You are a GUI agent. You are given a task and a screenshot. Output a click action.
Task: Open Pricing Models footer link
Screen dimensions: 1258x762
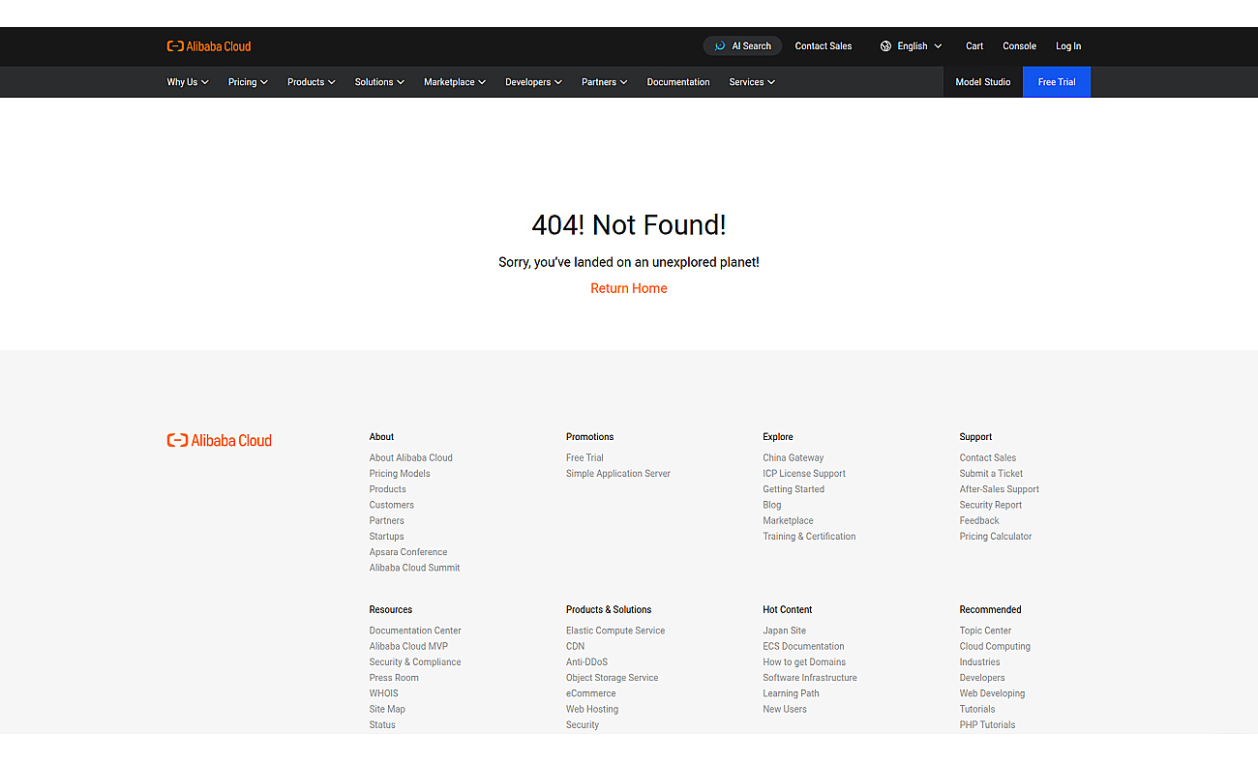[x=400, y=474]
